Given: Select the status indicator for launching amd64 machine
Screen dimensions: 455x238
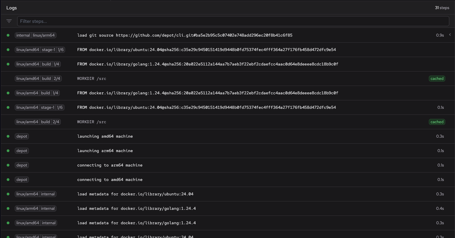Looking at the screenshot, I should [8, 136].
